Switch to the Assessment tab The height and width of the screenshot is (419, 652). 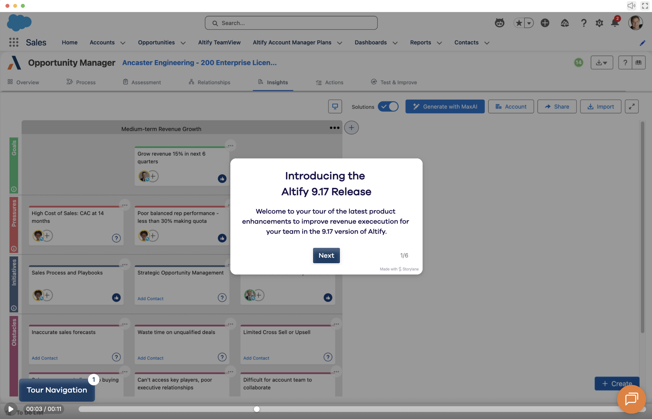tap(142, 82)
